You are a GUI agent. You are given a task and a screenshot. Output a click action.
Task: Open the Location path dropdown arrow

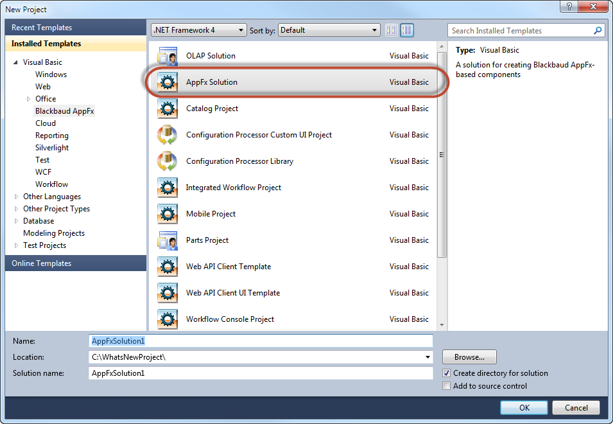tap(427, 357)
